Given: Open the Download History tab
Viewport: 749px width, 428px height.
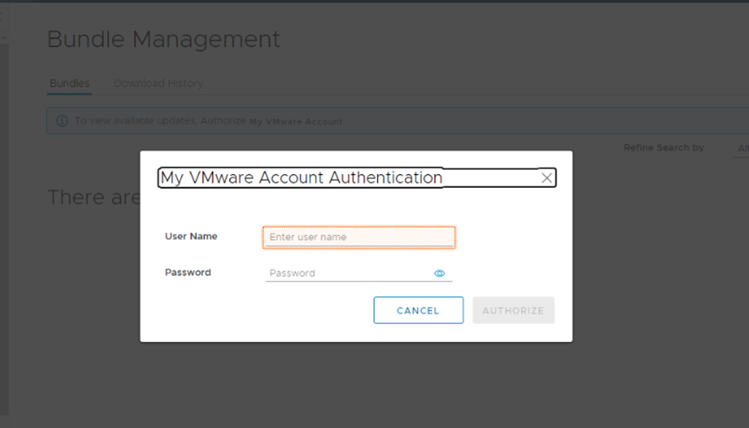Looking at the screenshot, I should (x=159, y=84).
